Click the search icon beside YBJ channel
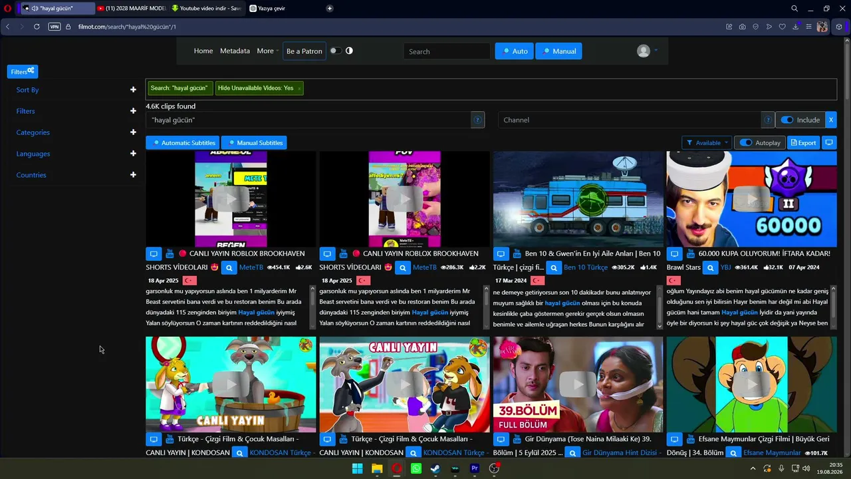This screenshot has width=851, height=479. [710, 267]
